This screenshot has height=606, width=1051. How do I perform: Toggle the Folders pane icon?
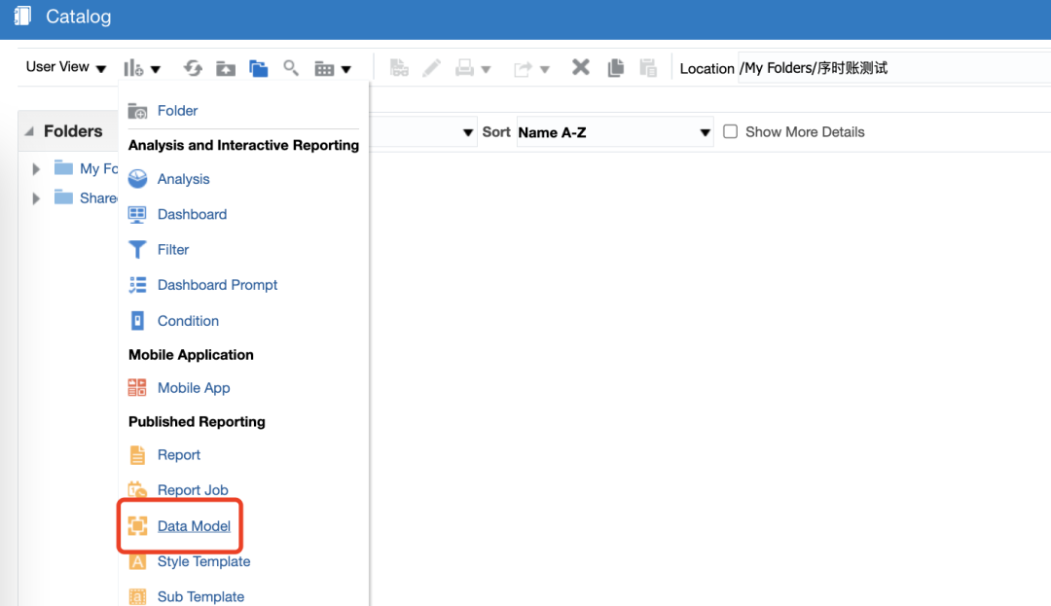258,68
